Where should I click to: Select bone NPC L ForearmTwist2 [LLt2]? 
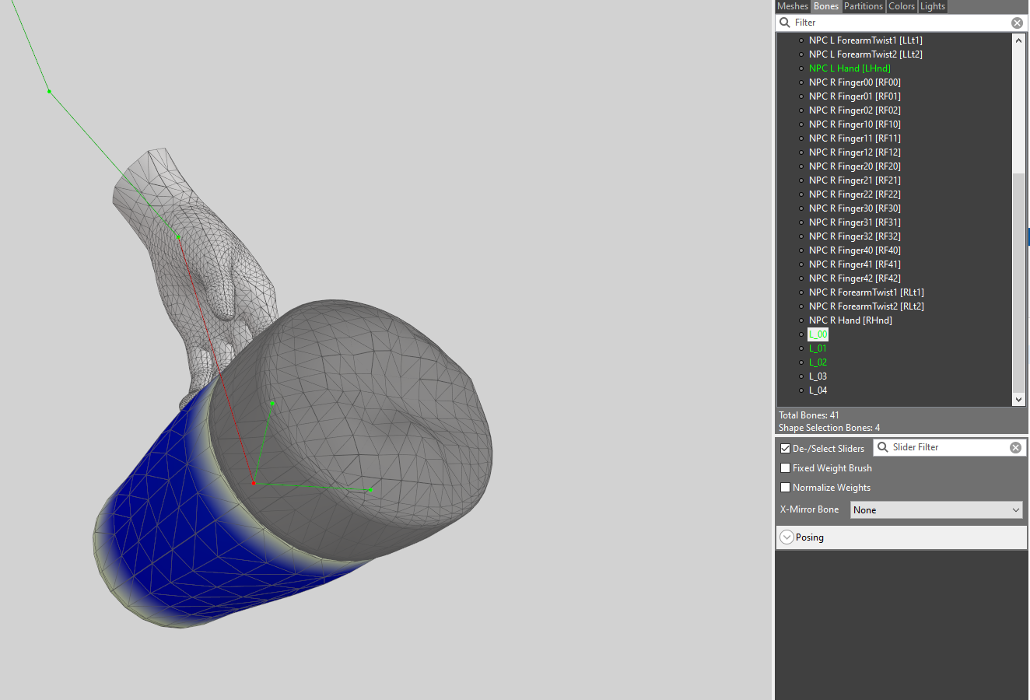tap(866, 54)
